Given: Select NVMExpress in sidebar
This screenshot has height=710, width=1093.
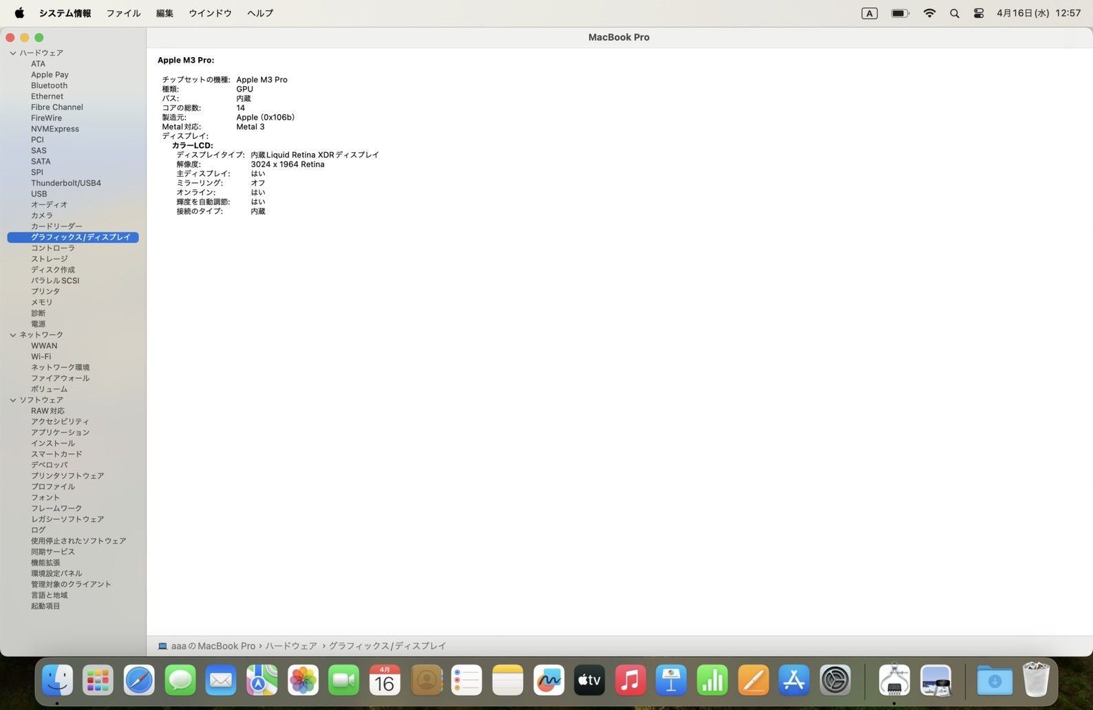Looking at the screenshot, I should click(x=54, y=129).
